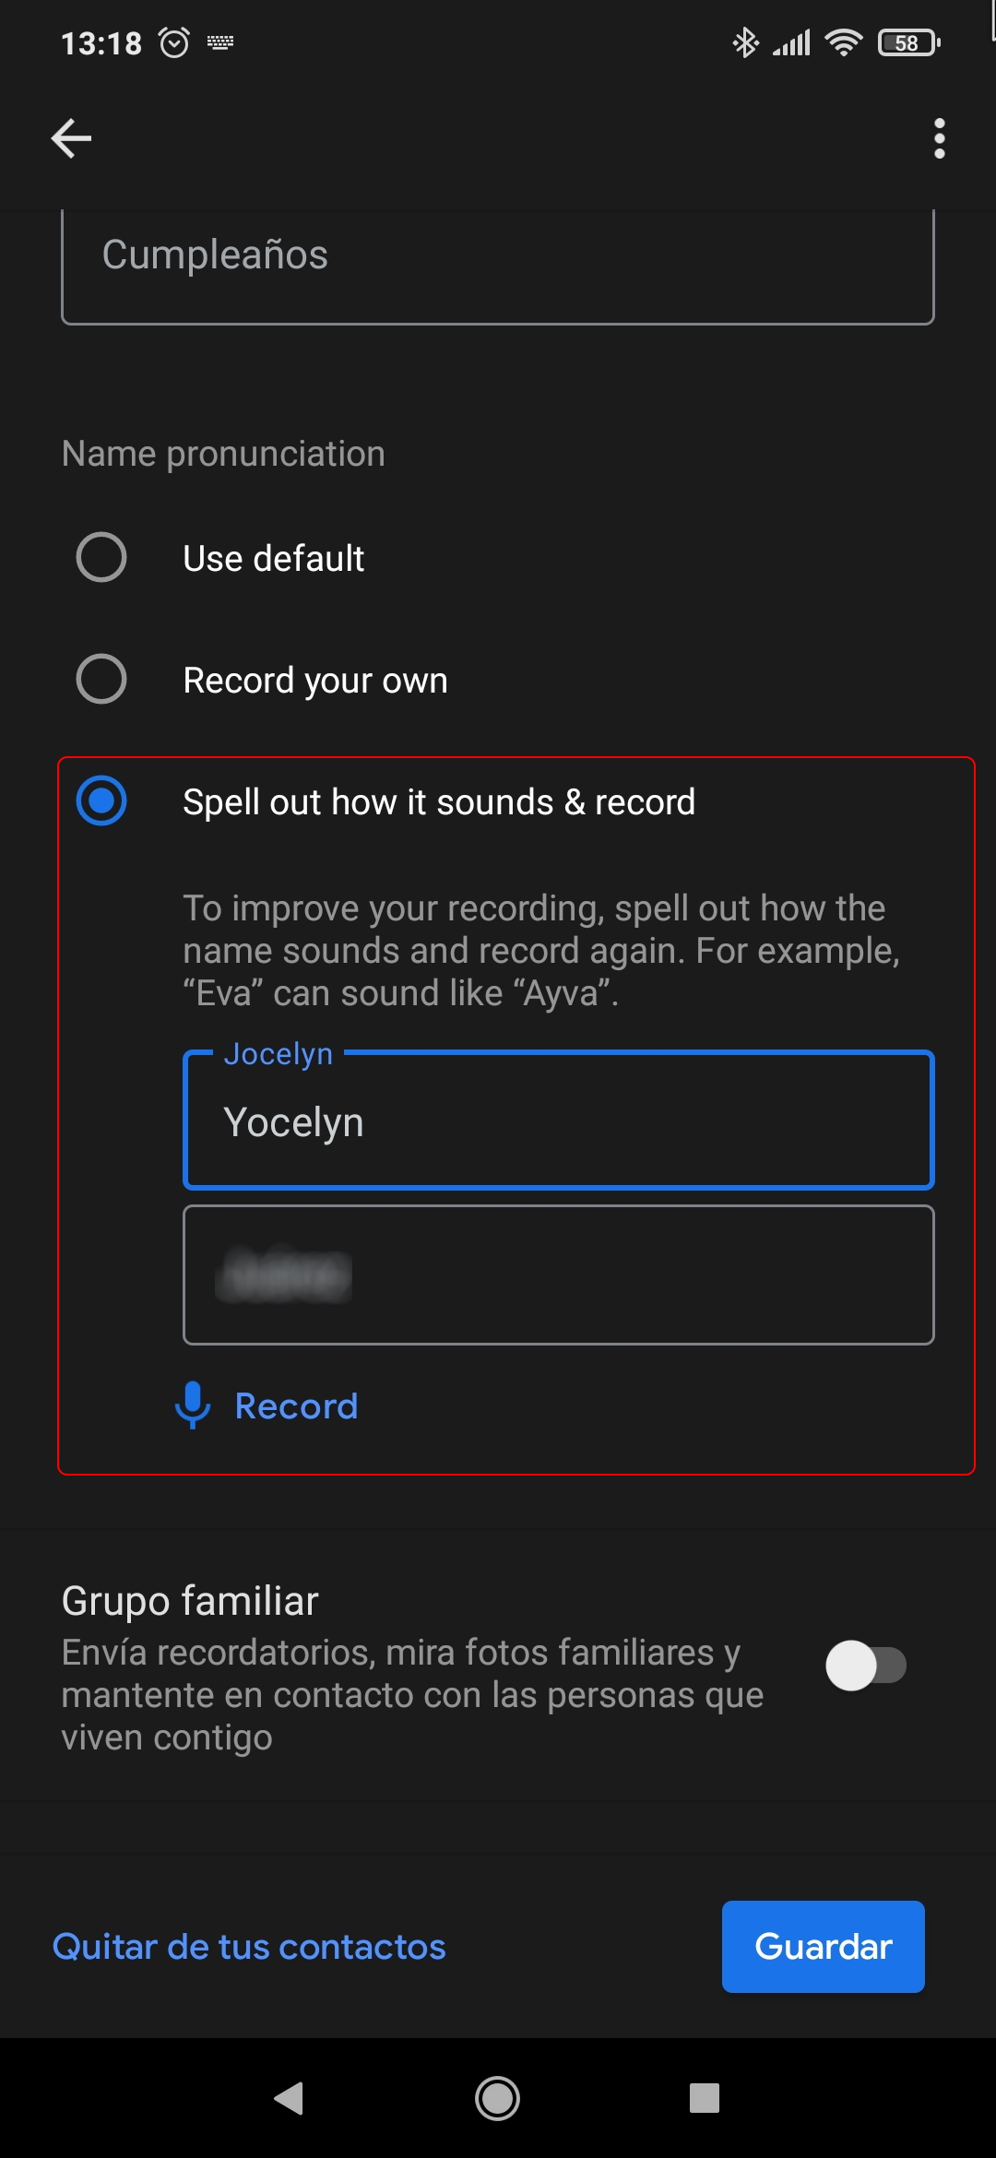Tap Quitar de tus contactos link
The width and height of the screenshot is (996, 2158).
[249, 1947]
